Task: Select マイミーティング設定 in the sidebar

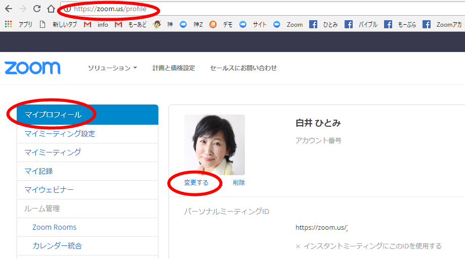Action: click(x=60, y=134)
